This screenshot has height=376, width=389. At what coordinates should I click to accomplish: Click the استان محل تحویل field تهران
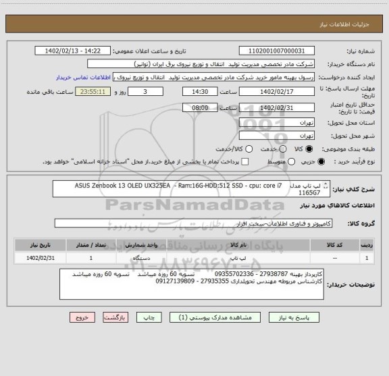(x=277, y=123)
